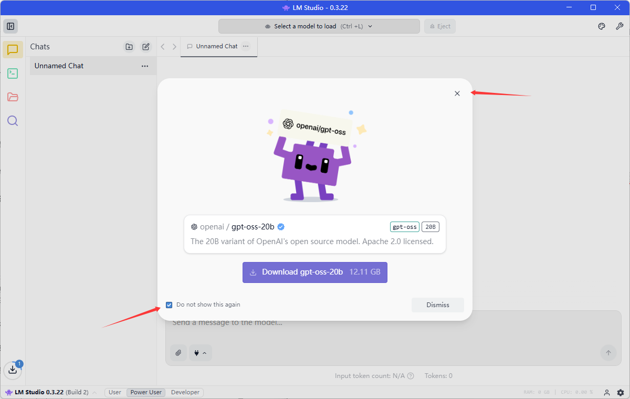Click the Eject button
This screenshot has width=630, height=399.
coord(440,26)
